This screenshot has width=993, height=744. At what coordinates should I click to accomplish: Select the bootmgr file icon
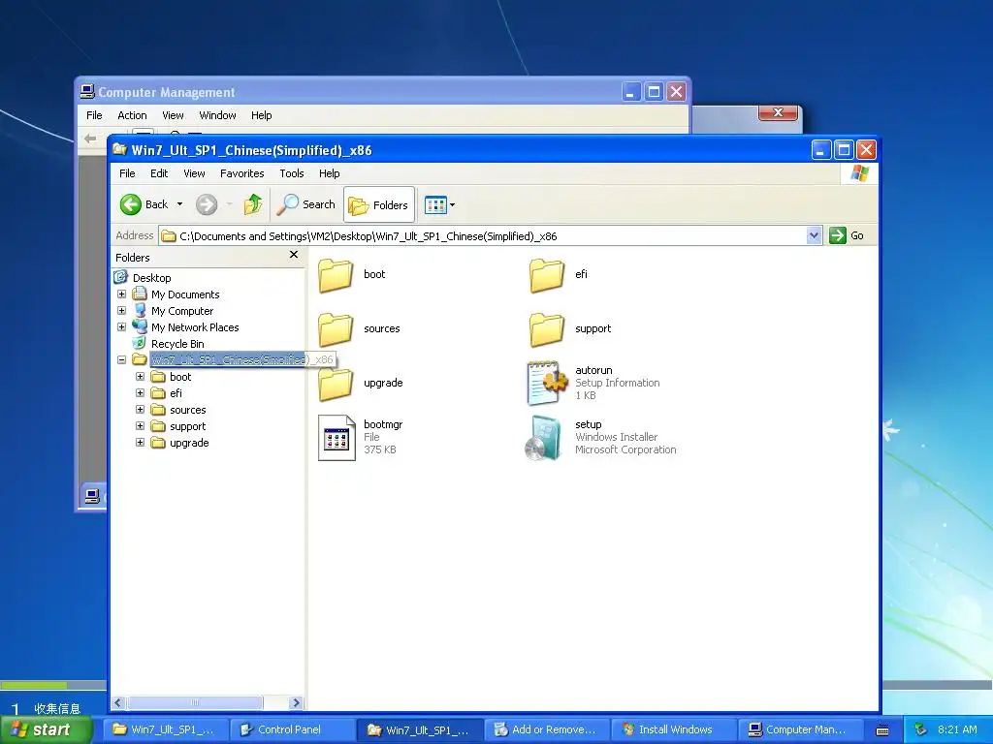(x=336, y=438)
